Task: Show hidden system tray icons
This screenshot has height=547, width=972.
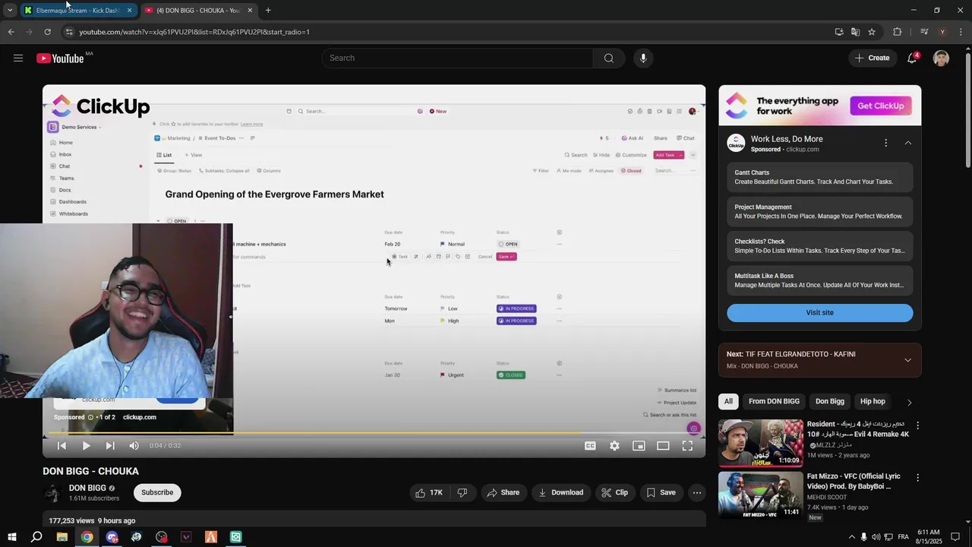Action: (x=851, y=537)
